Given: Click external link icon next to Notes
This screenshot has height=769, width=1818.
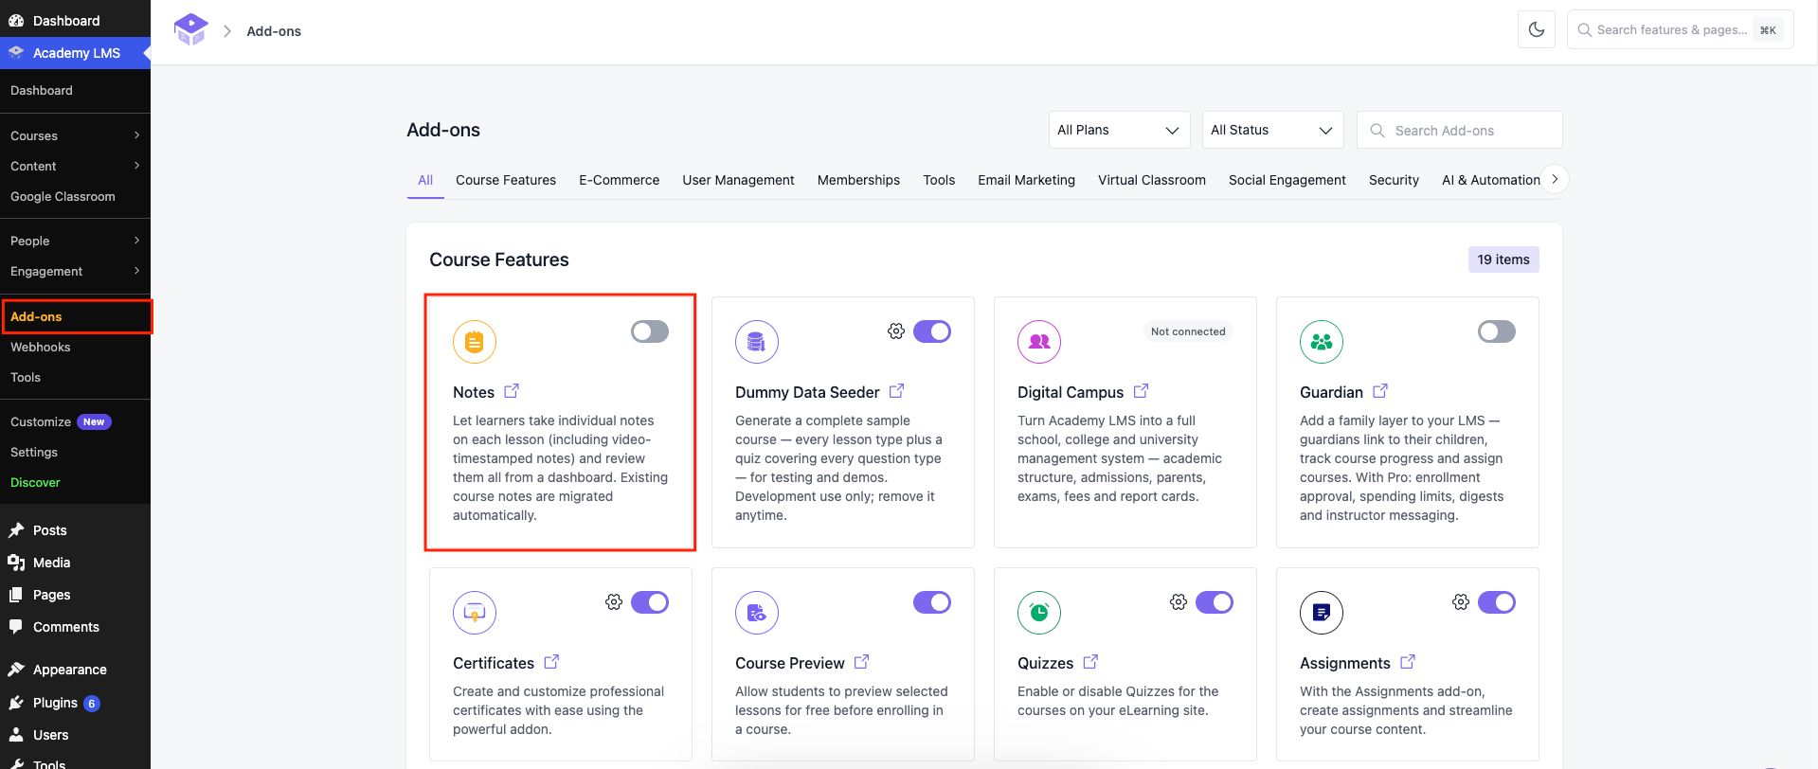Looking at the screenshot, I should pos(512,391).
